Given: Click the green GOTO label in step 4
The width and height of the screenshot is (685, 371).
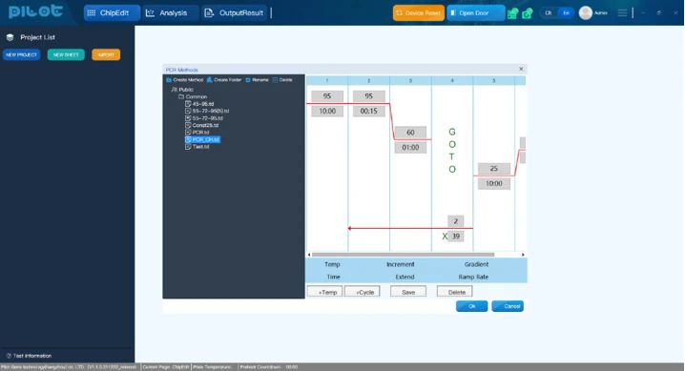Looking at the screenshot, I should pyautogui.click(x=452, y=151).
